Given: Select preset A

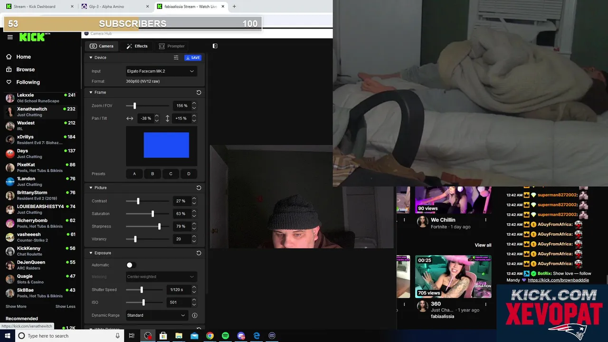Looking at the screenshot, I should (x=134, y=174).
